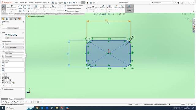This screenshot has width=196, height=110.
Task: Toggle the 'Все прописные' checkbox
Action: coord(2,86)
